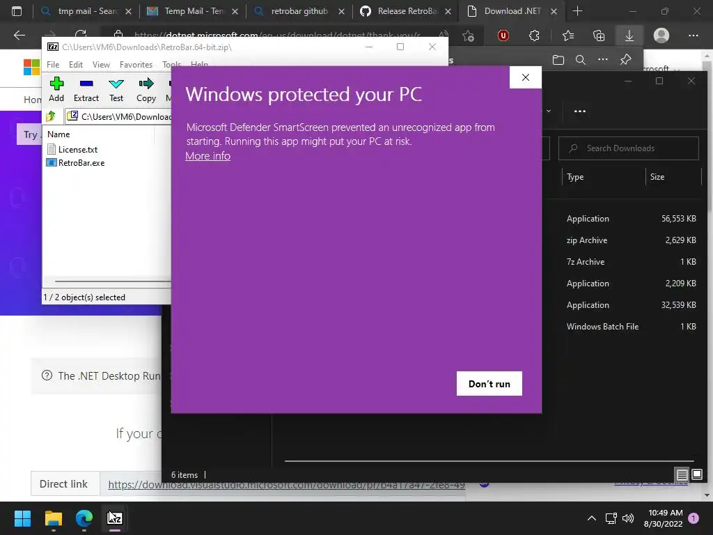
Task: Open the Edge extensions puzzle icon
Action: [x=534, y=36]
